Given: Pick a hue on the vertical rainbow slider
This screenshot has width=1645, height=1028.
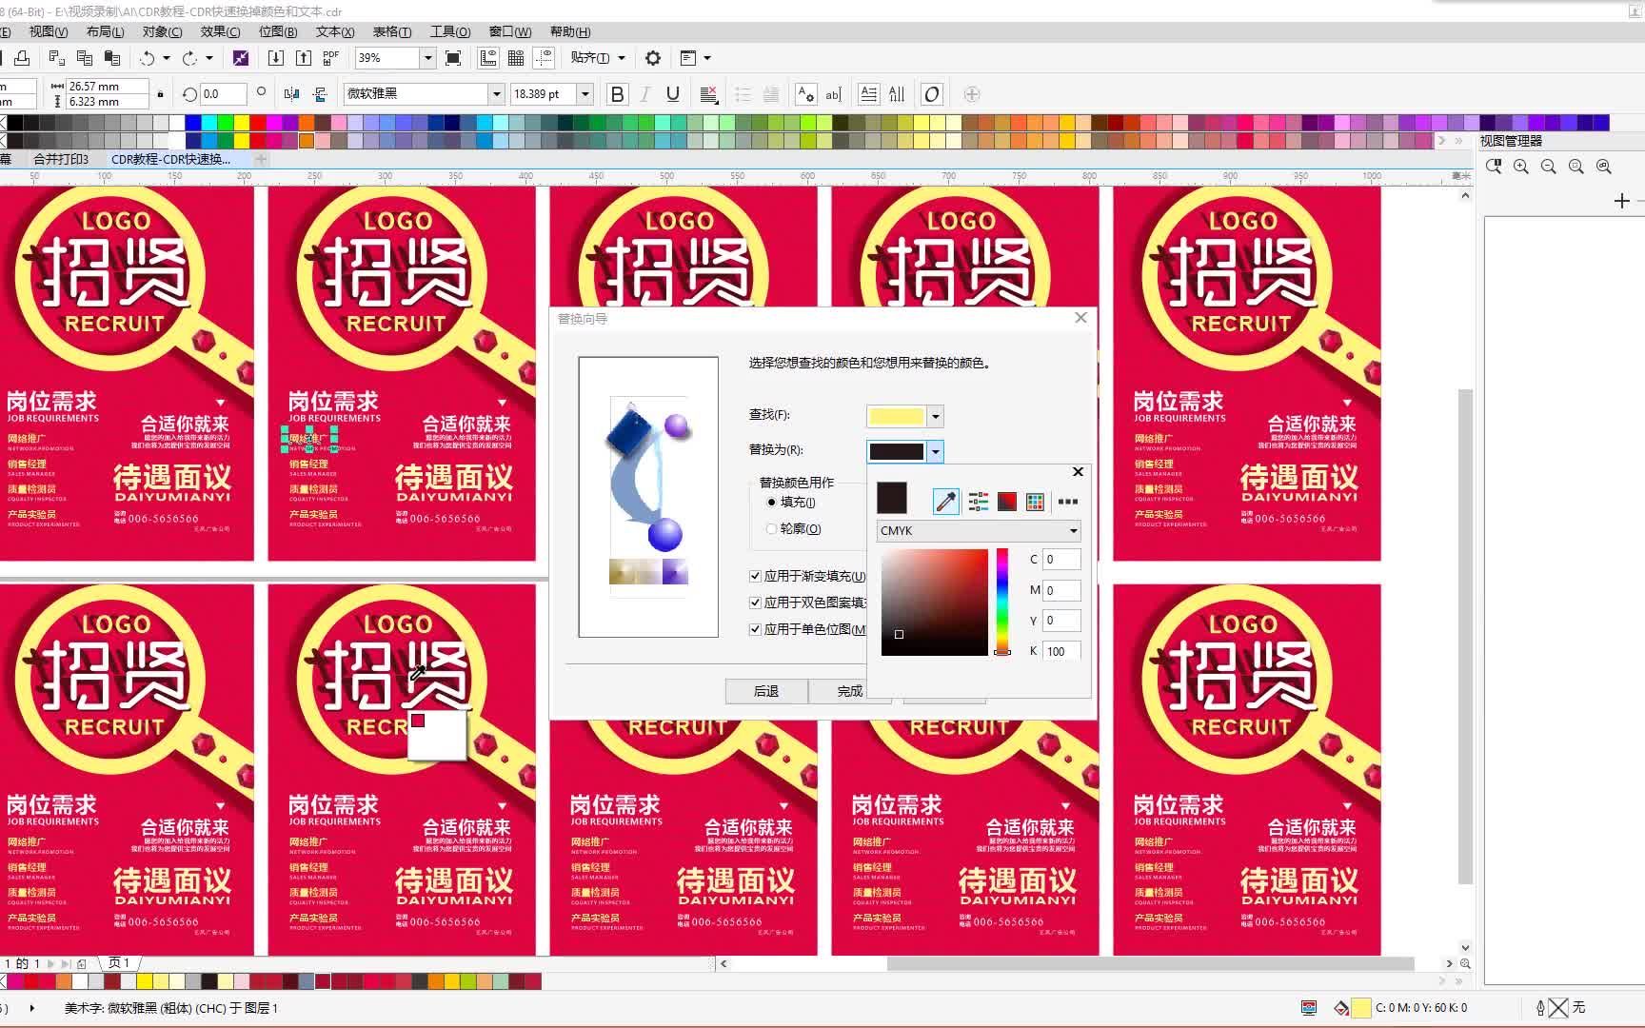Looking at the screenshot, I should point(1002,600).
